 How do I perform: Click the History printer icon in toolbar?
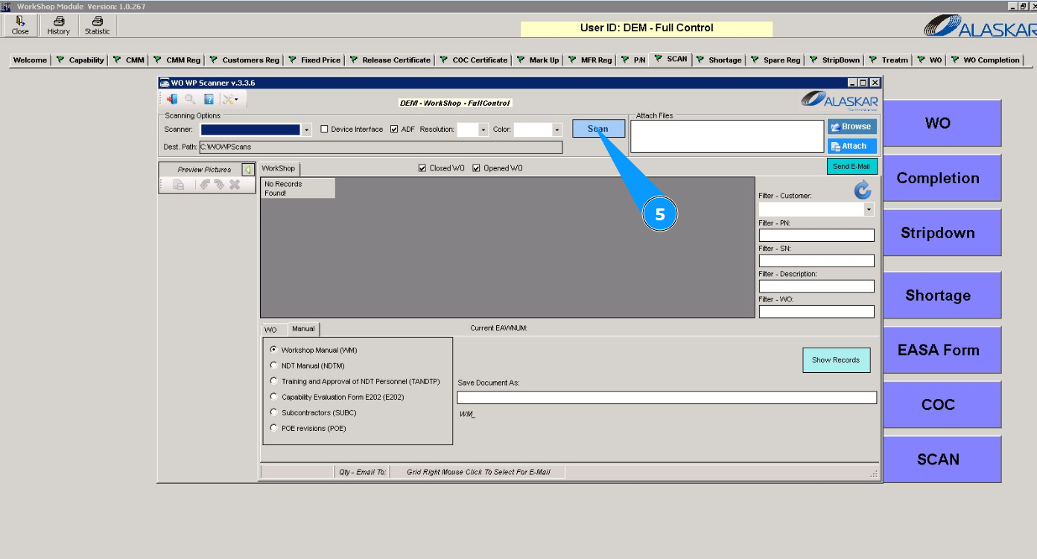(x=58, y=22)
